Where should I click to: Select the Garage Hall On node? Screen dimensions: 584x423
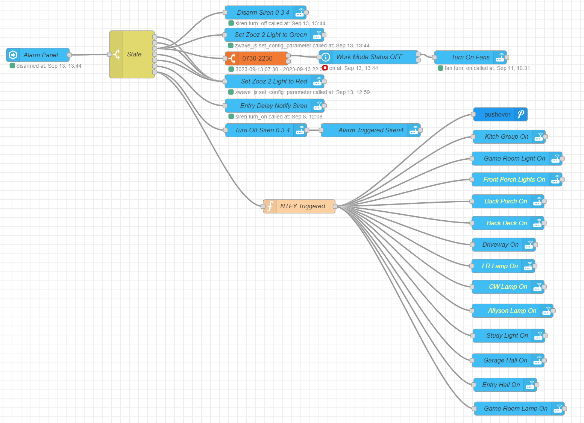(505, 361)
